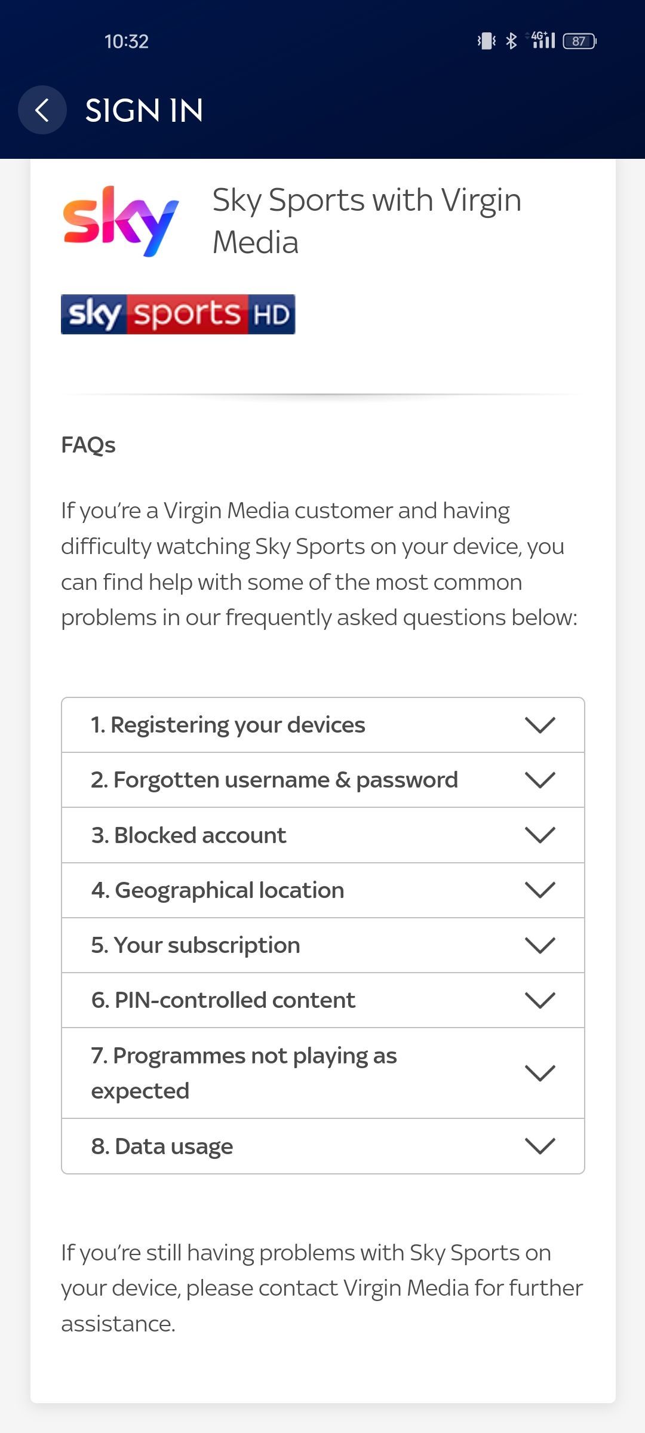Tap the Sky Sports HD badge
This screenshot has width=645, height=1433.
[x=178, y=314]
